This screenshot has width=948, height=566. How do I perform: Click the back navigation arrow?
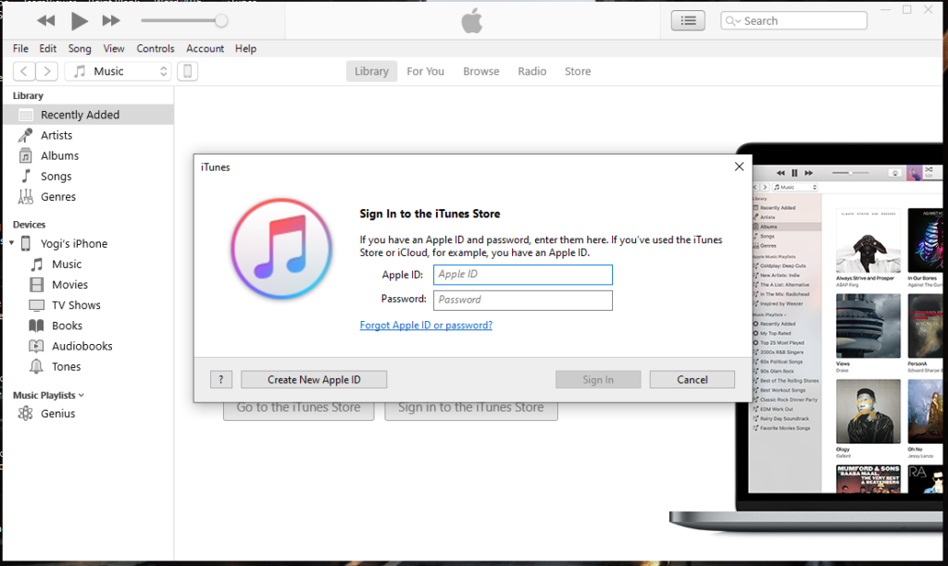pos(23,71)
